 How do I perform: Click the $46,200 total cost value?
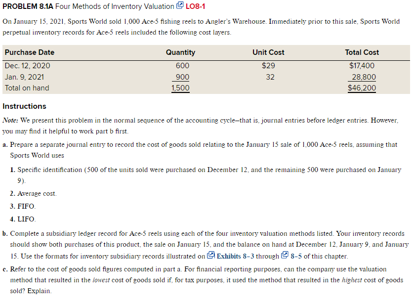(x=362, y=88)
